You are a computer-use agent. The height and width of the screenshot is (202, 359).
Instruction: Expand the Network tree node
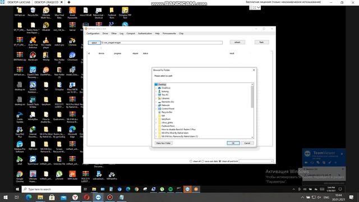coord(156,105)
